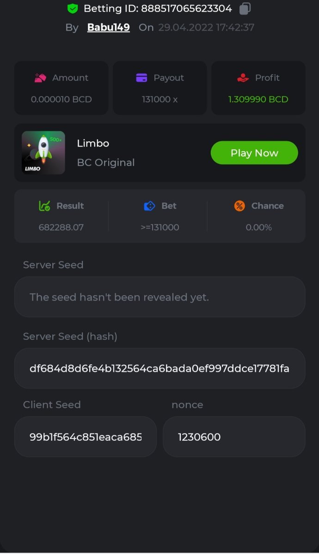Click the green Result chart icon
Screen dimensions: 319x555
pos(44,206)
